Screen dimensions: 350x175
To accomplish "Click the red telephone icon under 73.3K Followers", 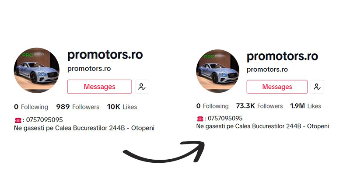I will pyautogui.click(x=200, y=119).
